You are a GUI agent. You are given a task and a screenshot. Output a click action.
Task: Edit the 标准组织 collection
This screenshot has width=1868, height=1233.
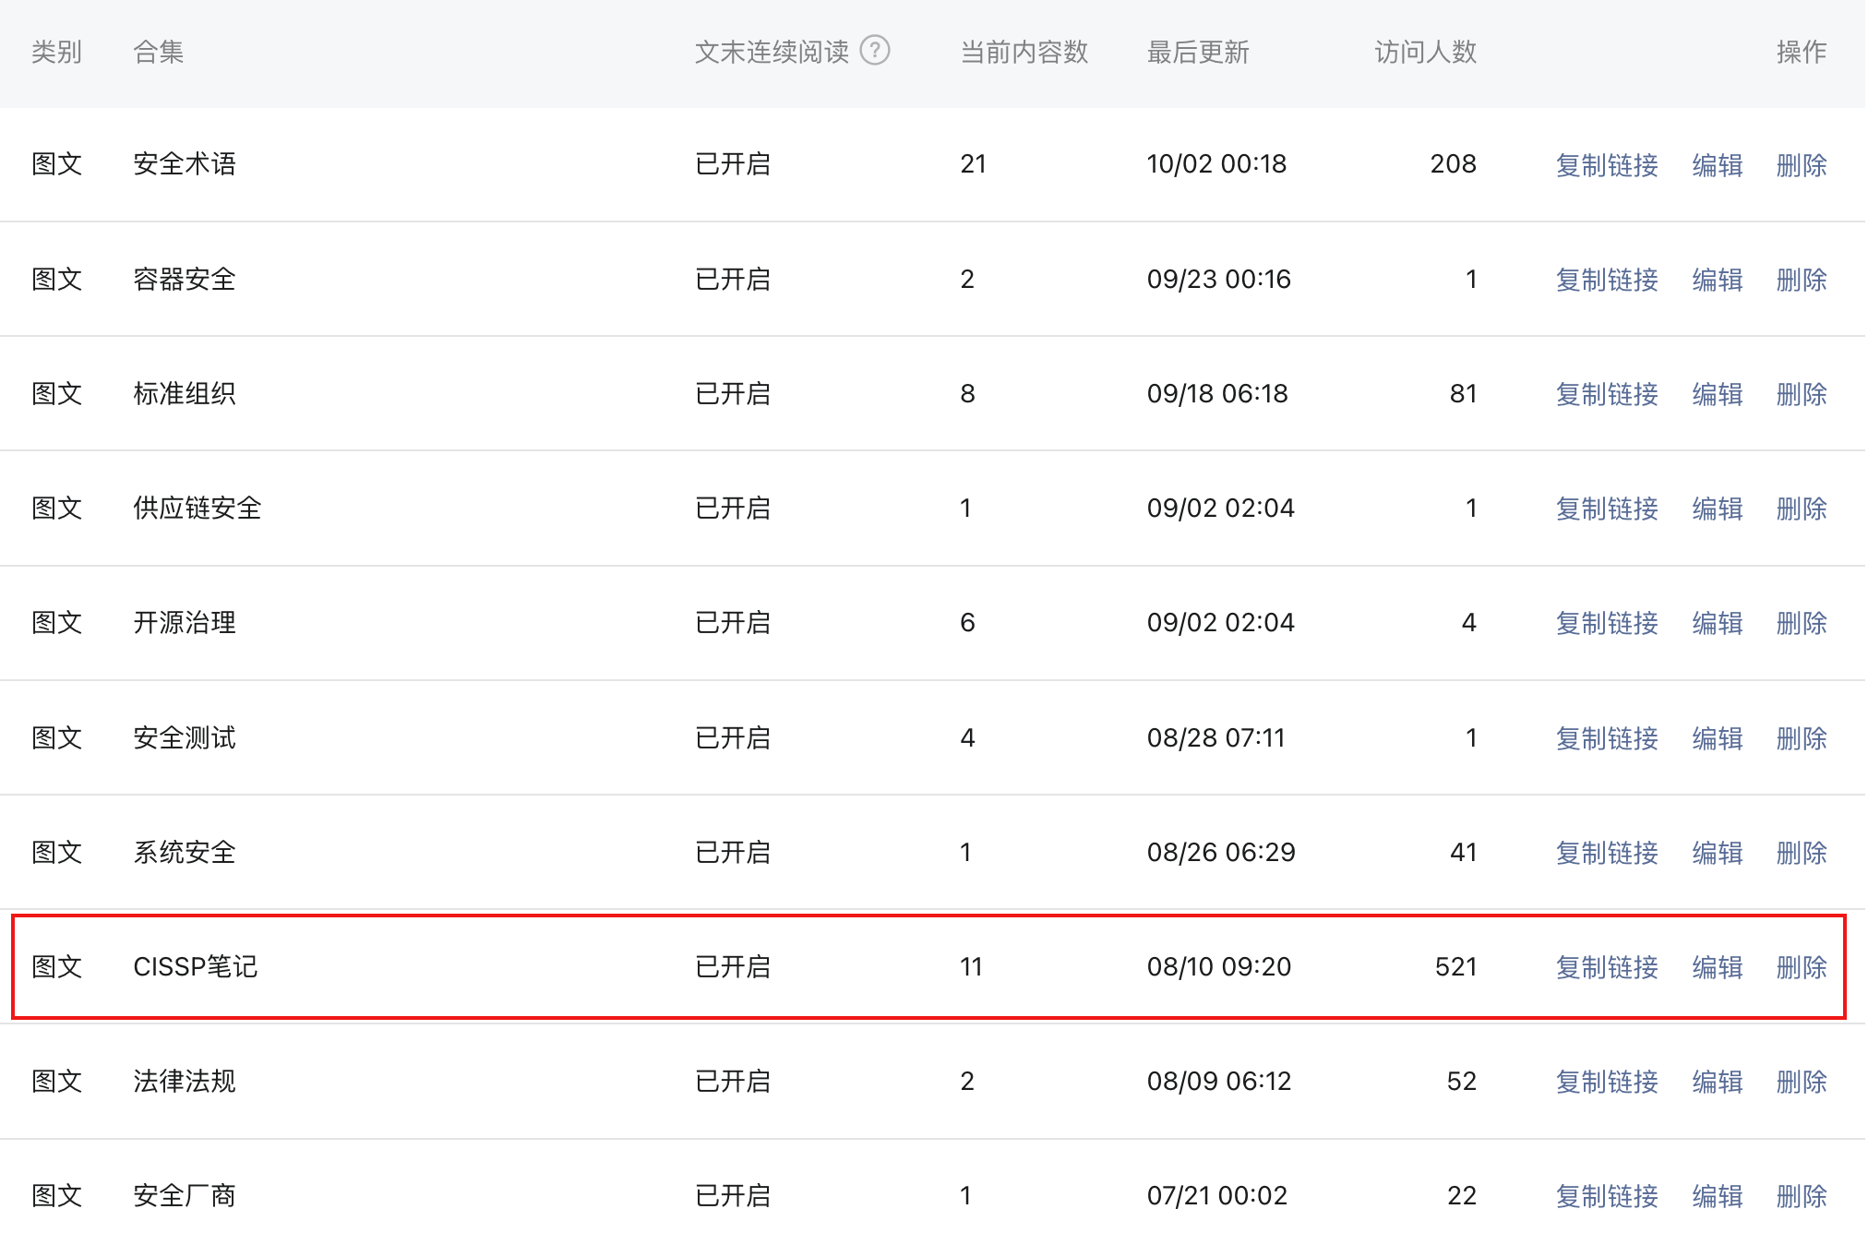[x=1717, y=394]
